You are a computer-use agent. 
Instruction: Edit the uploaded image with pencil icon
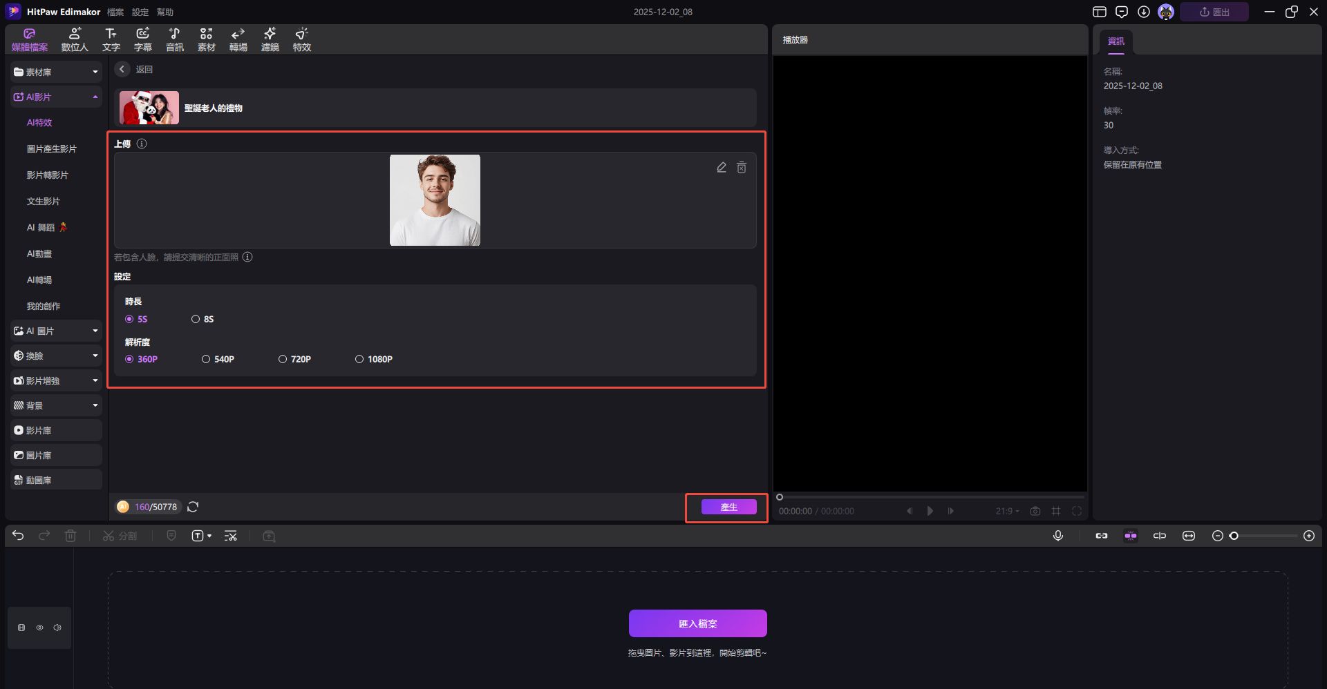(x=721, y=168)
